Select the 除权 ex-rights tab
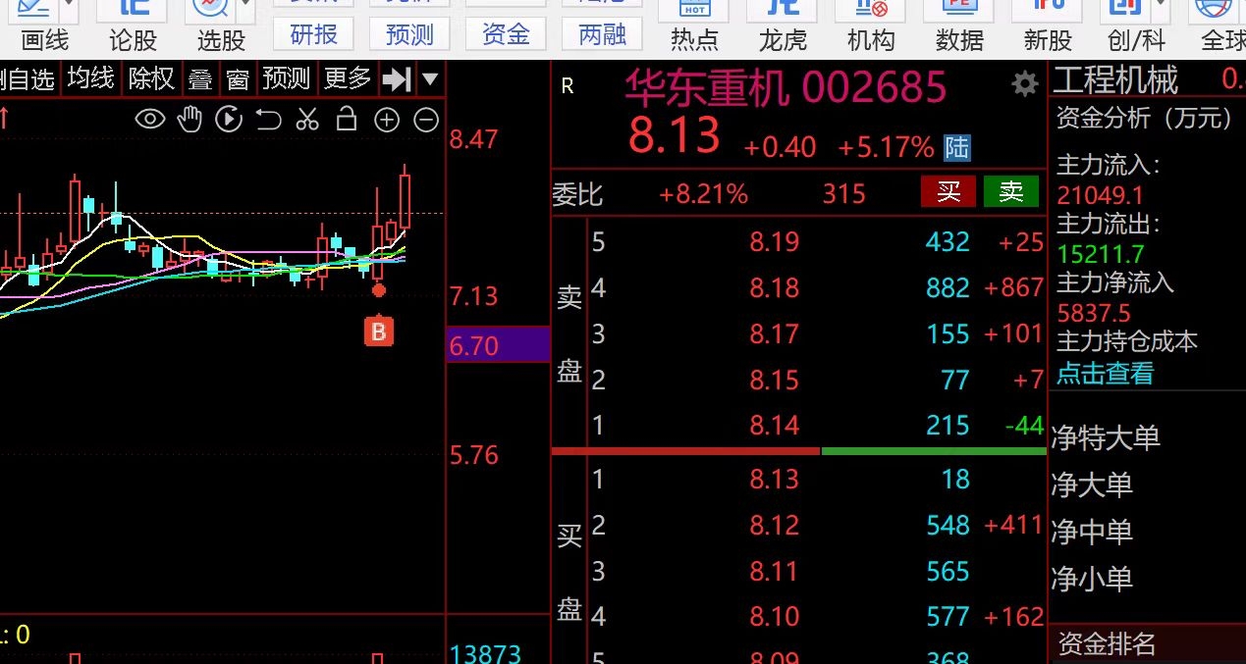 coord(152,78)
